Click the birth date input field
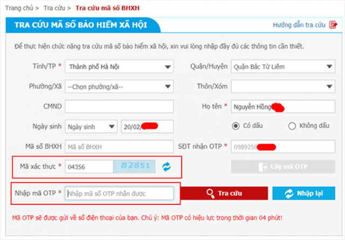Screen dimensions: 345x240 [147, 127]
